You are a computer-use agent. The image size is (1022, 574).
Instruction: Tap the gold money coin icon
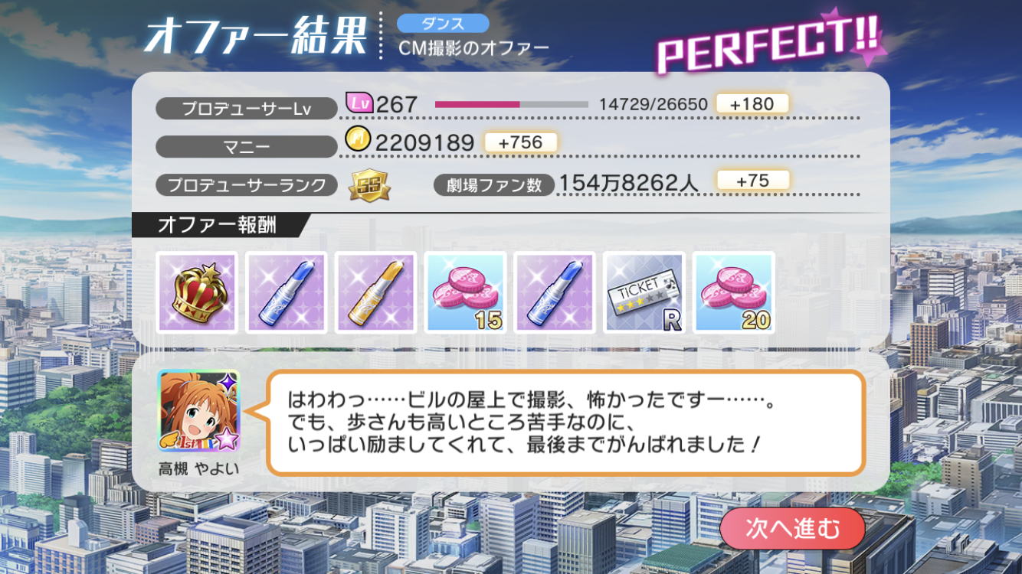(x=359, y=142)
